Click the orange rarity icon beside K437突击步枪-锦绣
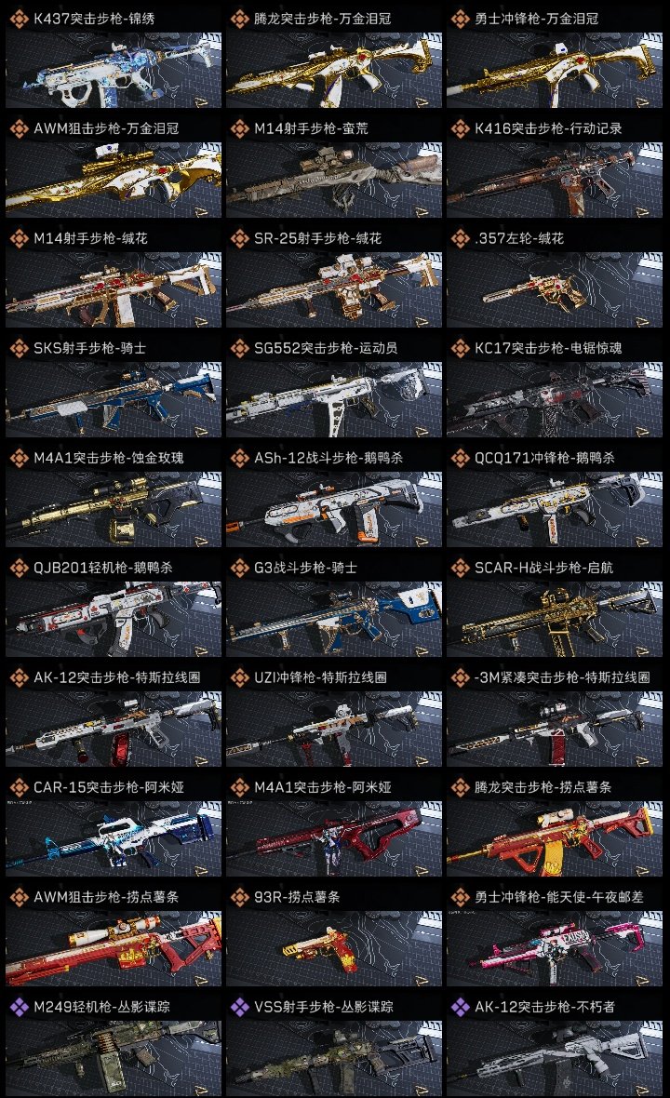670x1098 pixels. tap(19, 19)
